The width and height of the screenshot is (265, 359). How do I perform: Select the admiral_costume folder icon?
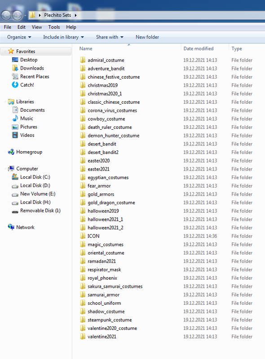pyautogui.click(x=83, y=60)
